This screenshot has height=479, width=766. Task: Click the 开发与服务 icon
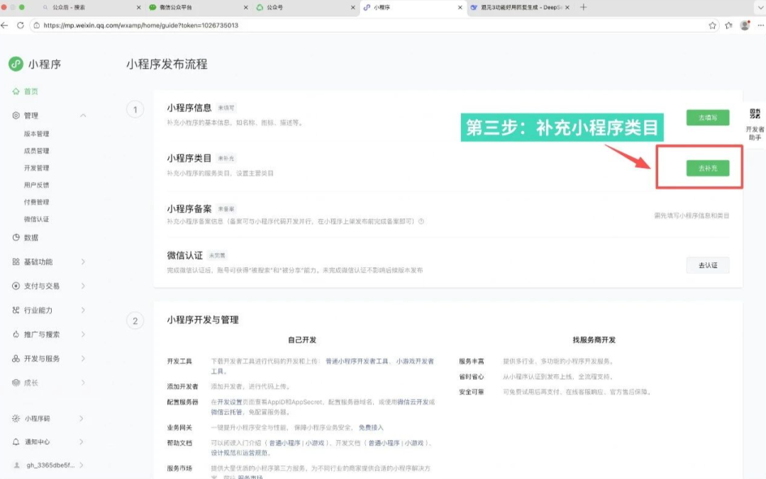click(16, 359)
